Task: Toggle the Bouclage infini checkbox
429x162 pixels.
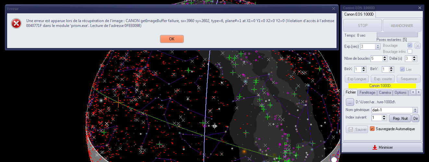Action: click(410, 52)
